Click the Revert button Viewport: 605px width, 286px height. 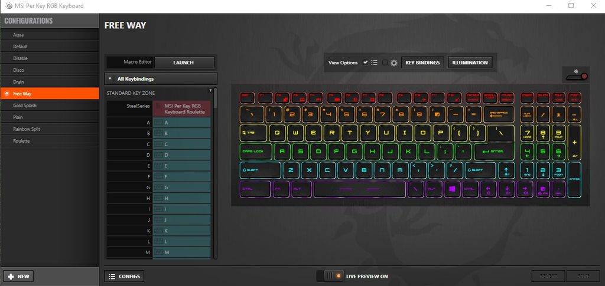(x=548, y=277)
